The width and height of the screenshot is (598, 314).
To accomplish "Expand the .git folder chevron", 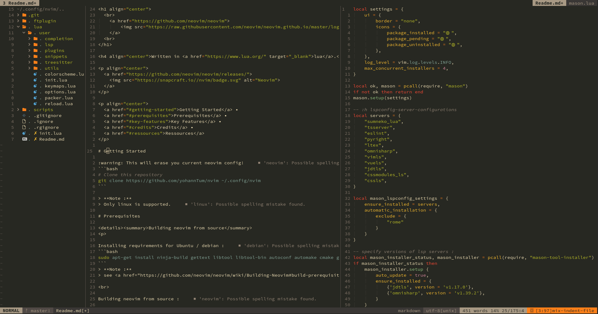I will click(x=18, y=15).
